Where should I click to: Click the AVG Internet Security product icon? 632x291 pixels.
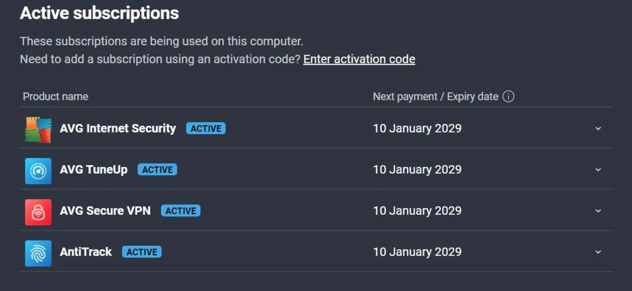pos(38,129)
